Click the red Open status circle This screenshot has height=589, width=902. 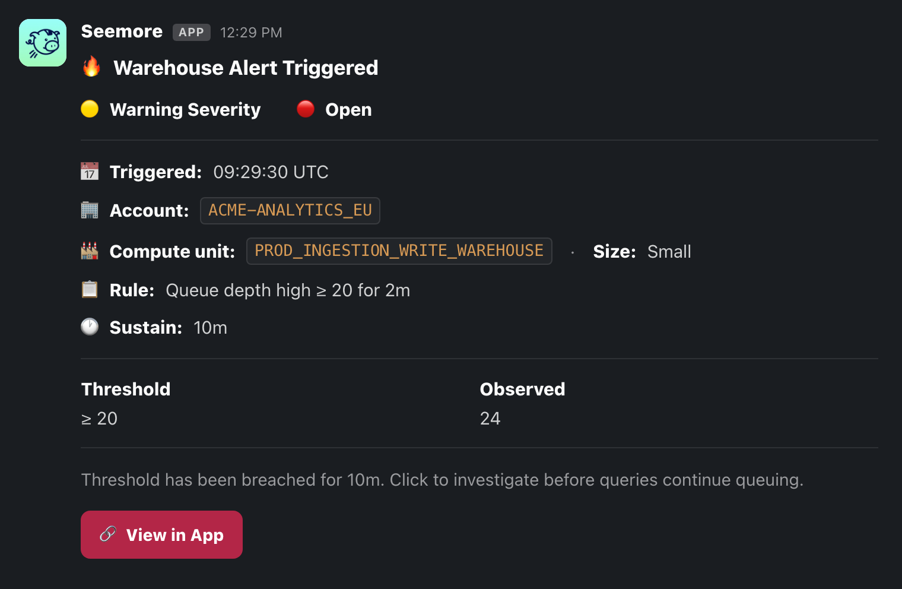pyautogui.click(x=306, y=109)
